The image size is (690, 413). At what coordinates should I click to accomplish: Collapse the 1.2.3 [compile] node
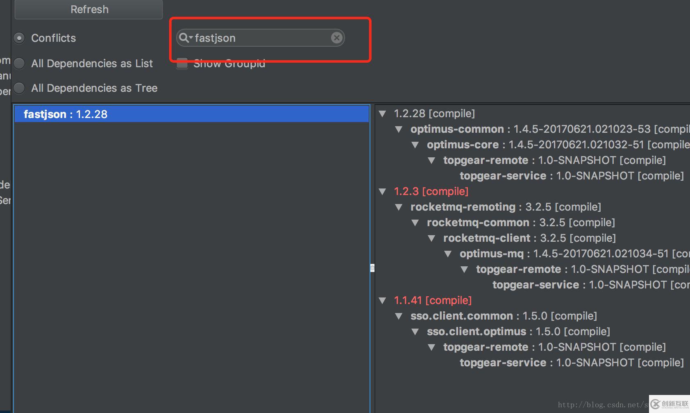[x=383, y=192]
